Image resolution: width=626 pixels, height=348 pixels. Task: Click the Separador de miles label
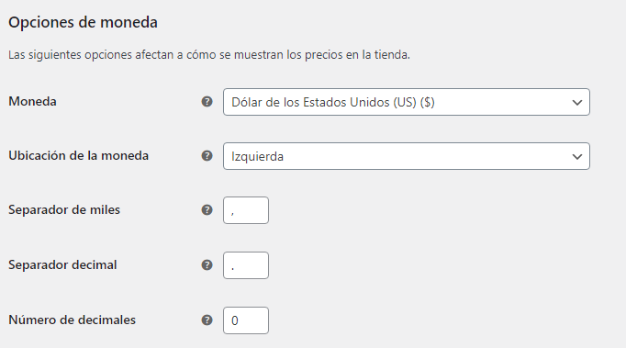pyautogui.click(x=64, y=209)
